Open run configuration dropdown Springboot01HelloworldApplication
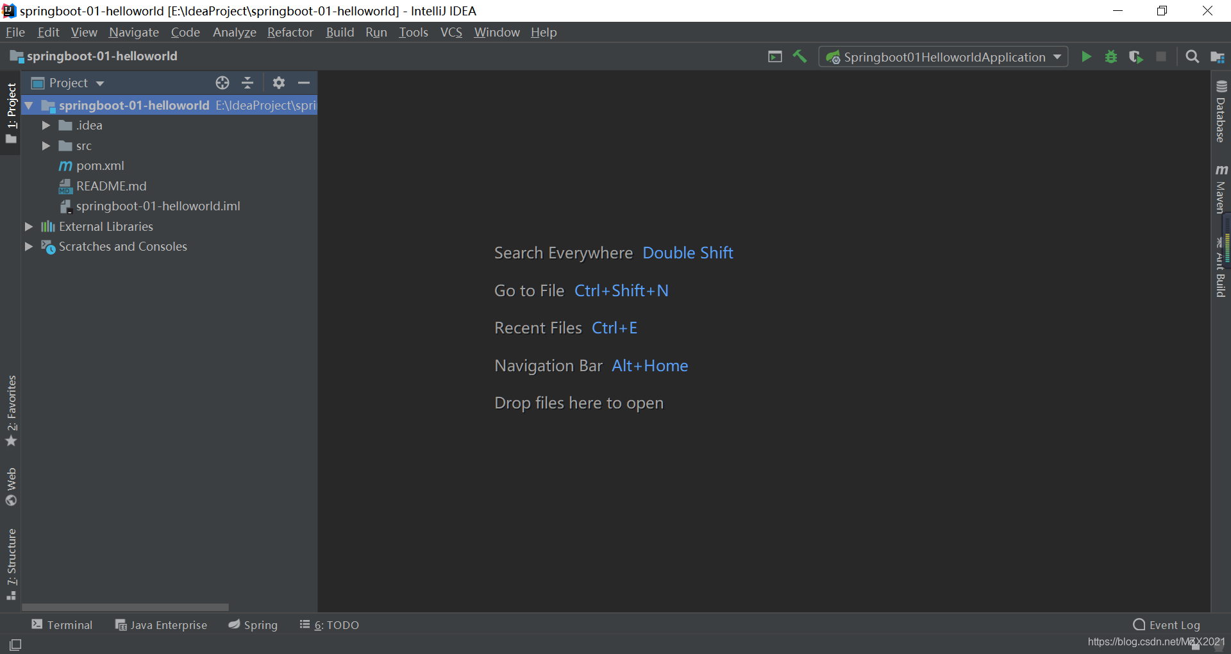This screenshot has width=1231, height=654. click(x=943, y=57)
